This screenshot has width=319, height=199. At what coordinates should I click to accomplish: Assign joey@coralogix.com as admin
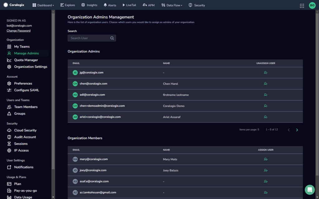[265, 170]
